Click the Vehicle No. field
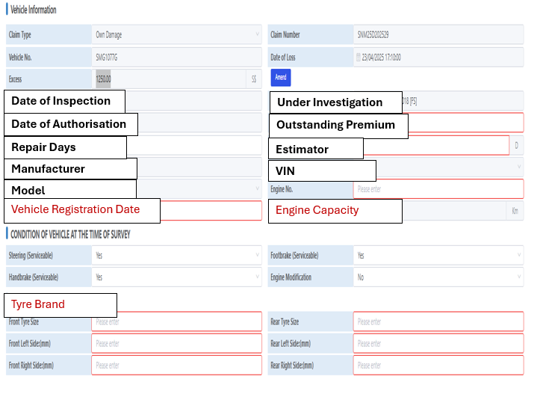 [176, 57]
